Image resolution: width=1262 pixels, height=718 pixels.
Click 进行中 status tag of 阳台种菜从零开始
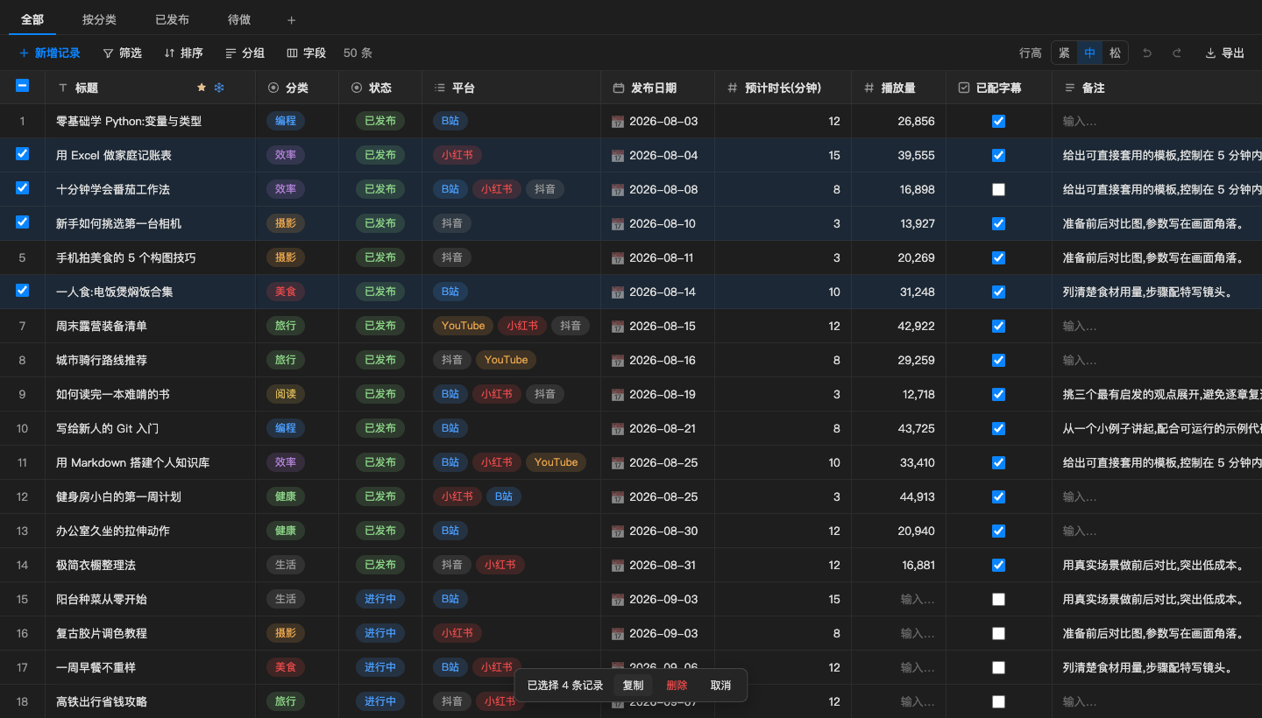click(x=380, y=599)
